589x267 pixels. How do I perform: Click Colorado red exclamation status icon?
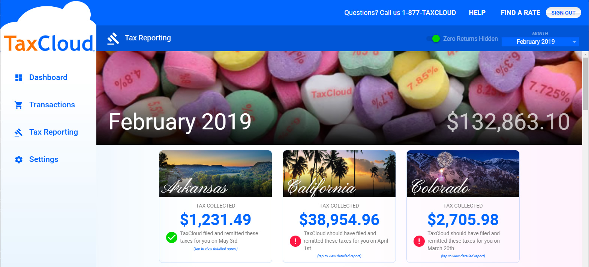pyautogui.click(x=419, y=241)
